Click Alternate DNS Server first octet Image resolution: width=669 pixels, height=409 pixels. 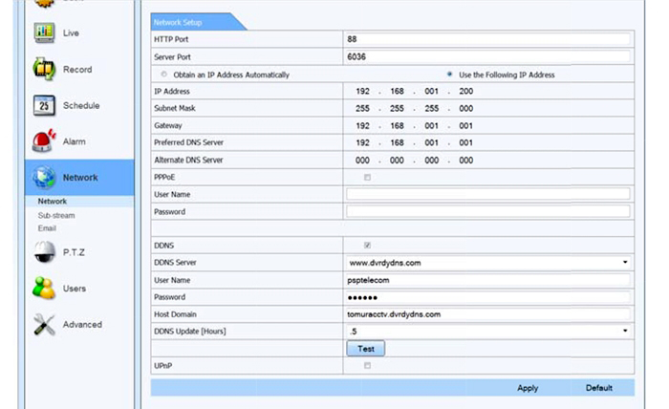(362, 161)
